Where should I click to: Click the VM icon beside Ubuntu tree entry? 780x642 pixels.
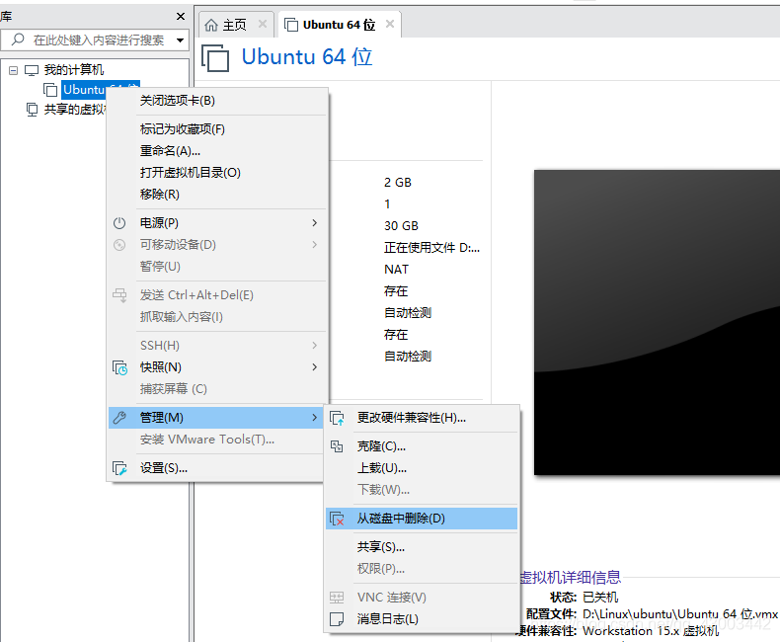tap(50, 90)
